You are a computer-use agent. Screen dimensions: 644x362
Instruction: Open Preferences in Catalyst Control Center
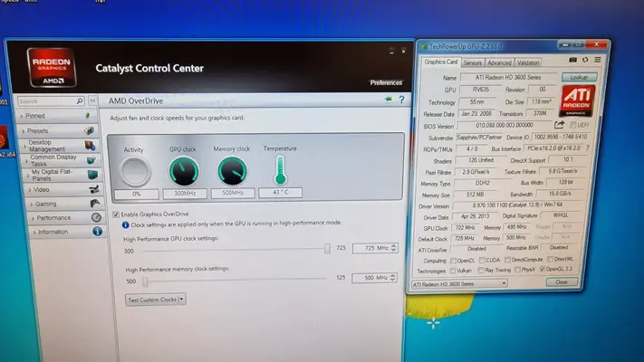coord(386,82)
